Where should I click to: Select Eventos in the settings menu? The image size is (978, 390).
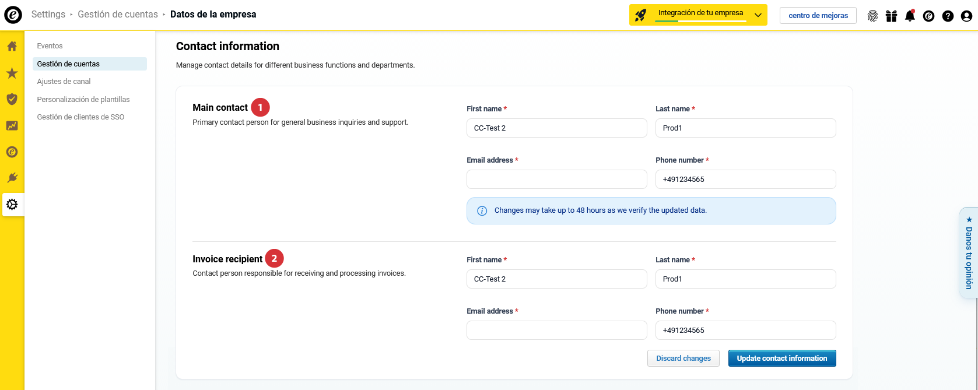[x=50, y=46]
